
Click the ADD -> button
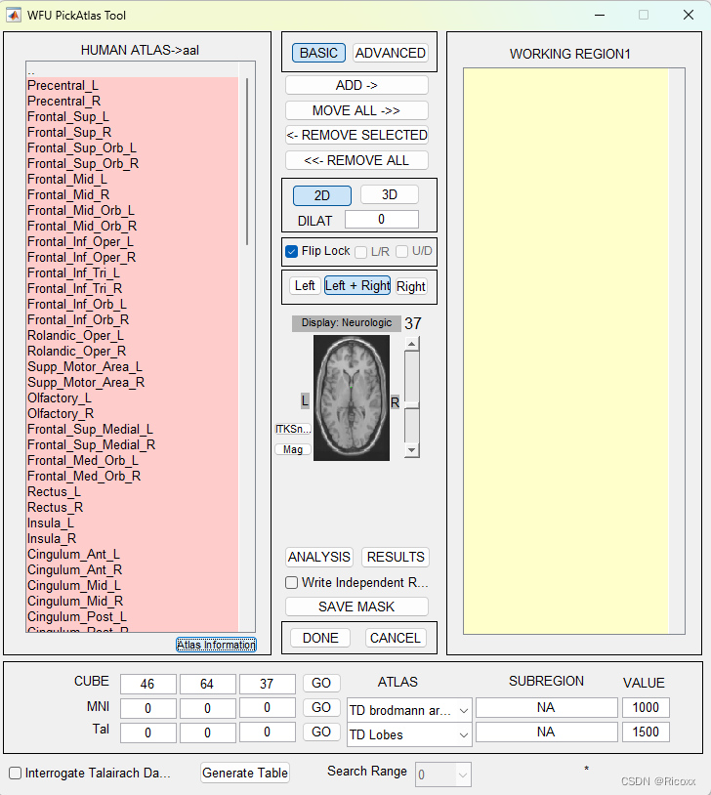pyautogui.click(x=356, y=85)
